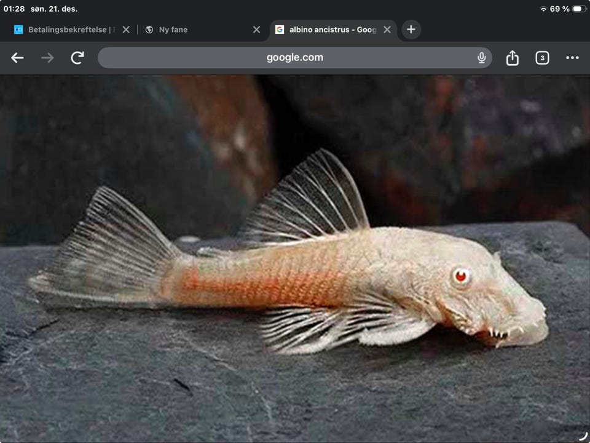Show all three open tabs
This screenshot has height=443, width=590.
[x=542, y=58]
